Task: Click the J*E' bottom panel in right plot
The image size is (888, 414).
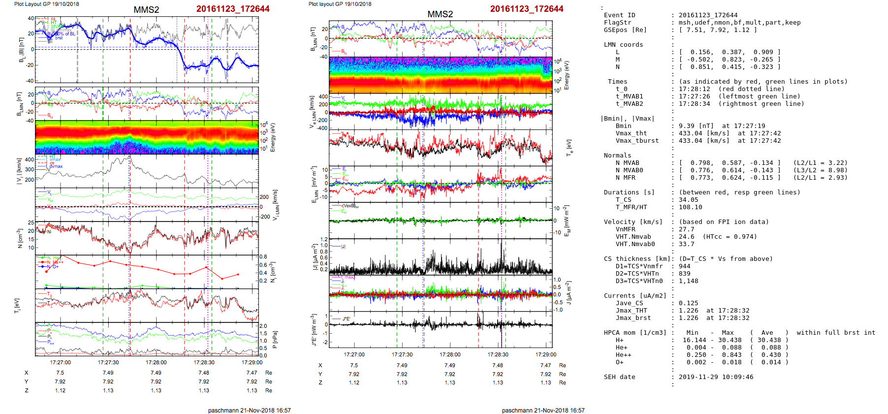Action: click(x=440, y=329)
